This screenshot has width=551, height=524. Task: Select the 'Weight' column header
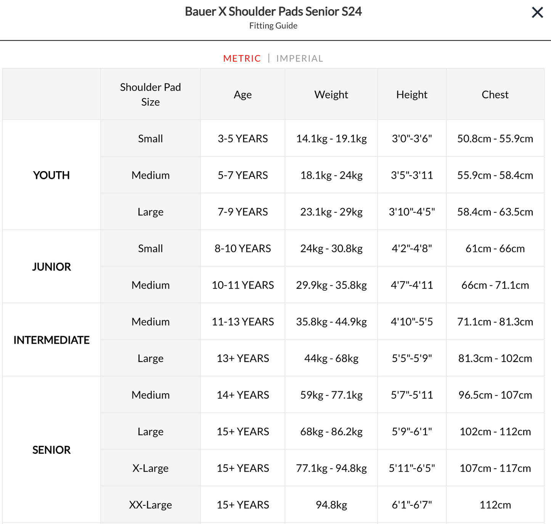(331, 95)
